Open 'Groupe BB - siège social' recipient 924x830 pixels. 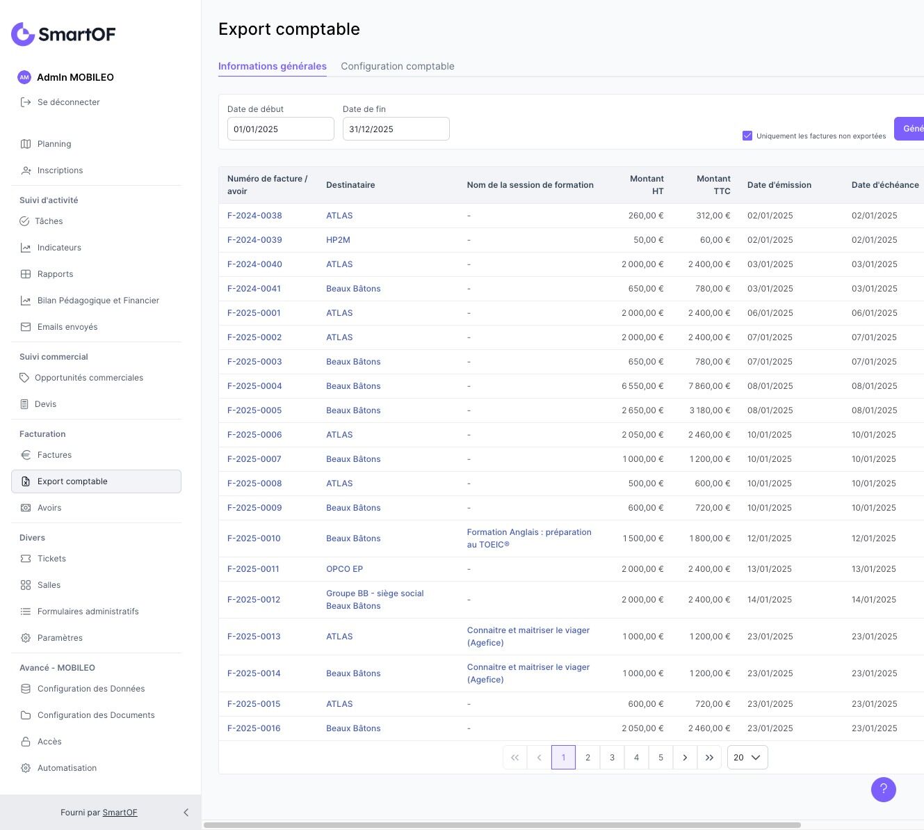pos(375,593)
